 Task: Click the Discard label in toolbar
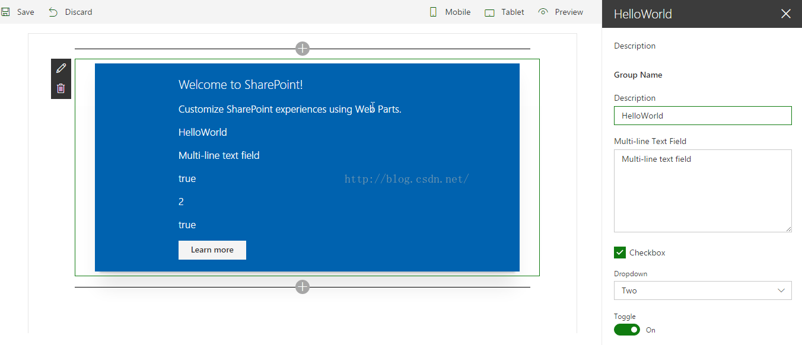78,12
